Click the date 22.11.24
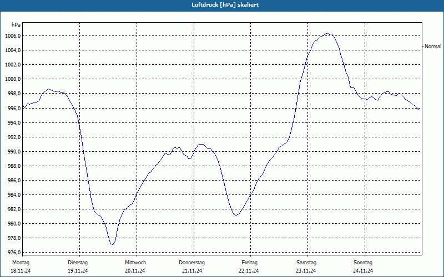The image size is (444, 277). coord(249,271)
